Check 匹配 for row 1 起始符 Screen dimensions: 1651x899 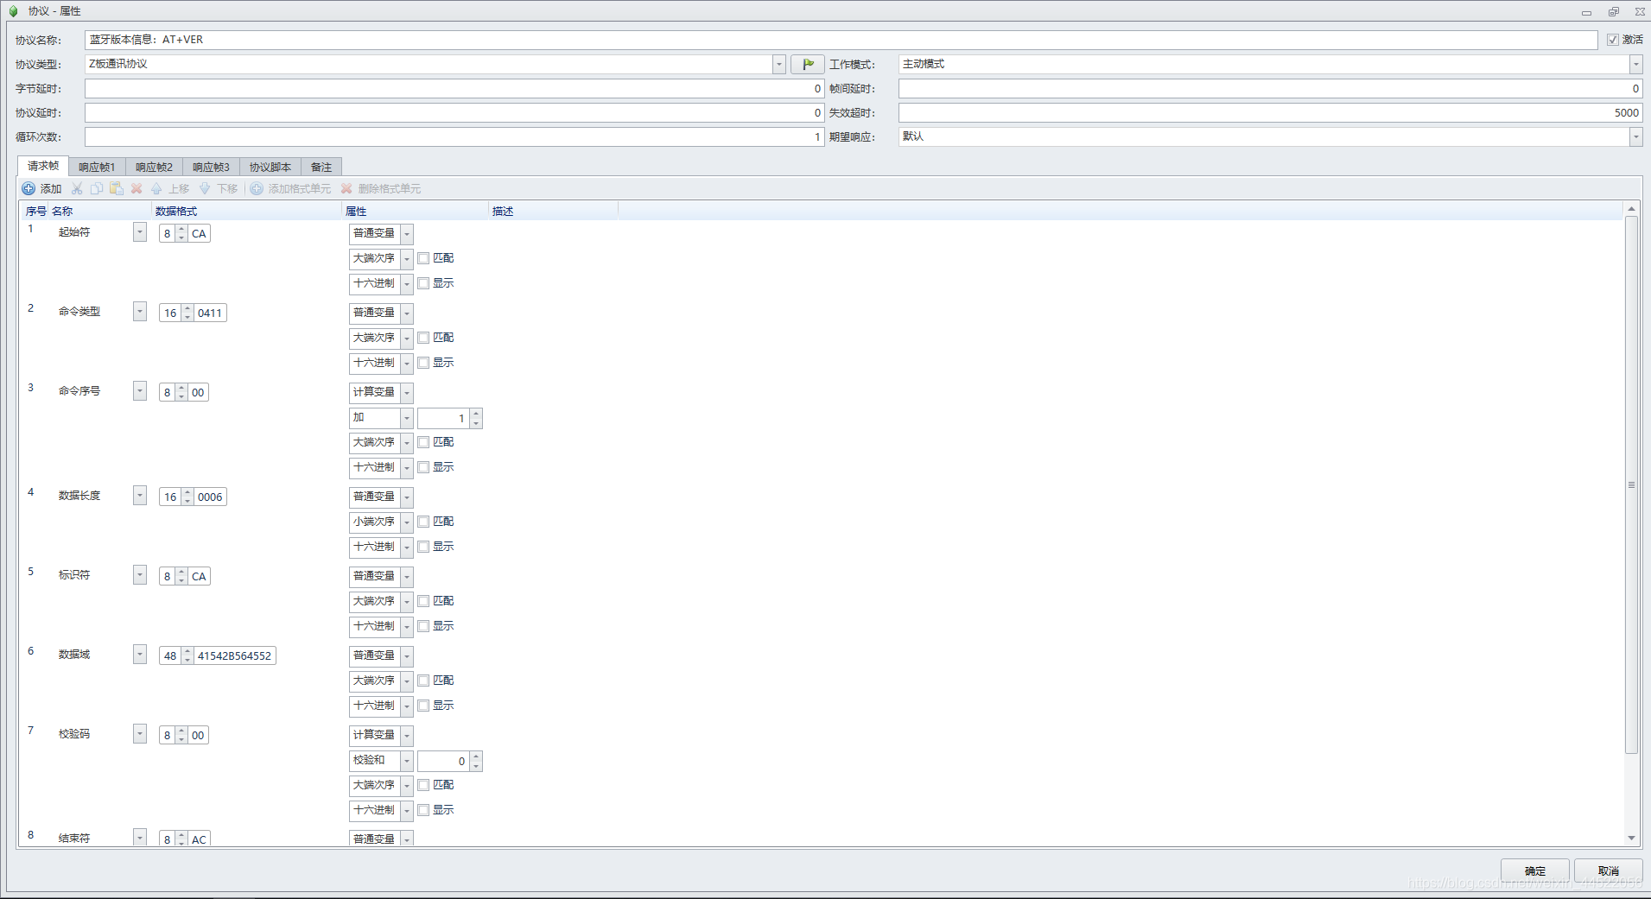[x=423, y=258]
